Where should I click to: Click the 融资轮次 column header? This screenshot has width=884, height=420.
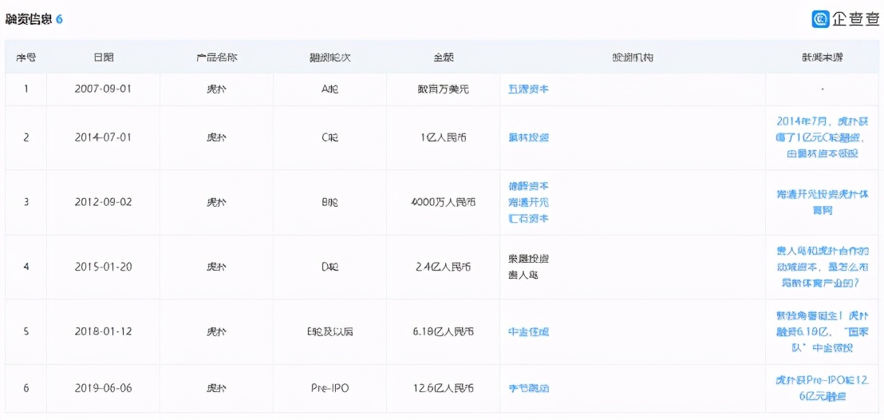click(x=330, y=57)
